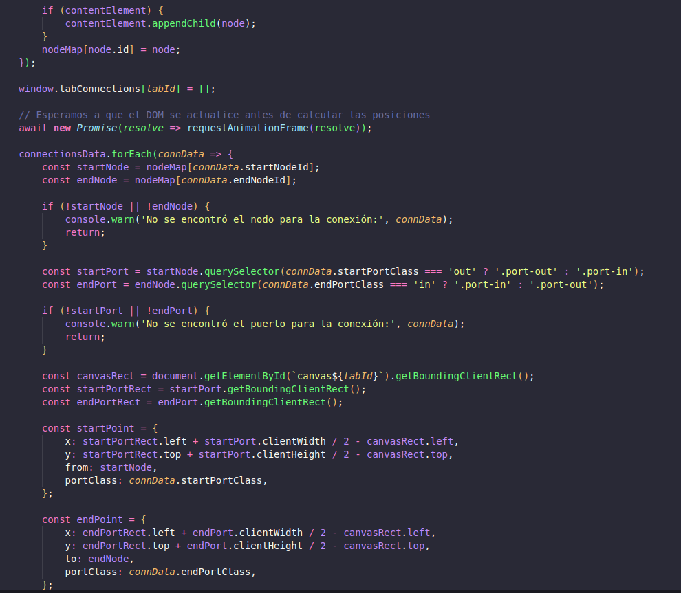
Task: Click 'const canvasRect = document.getElementById' line
Action: tap(288, 376)
